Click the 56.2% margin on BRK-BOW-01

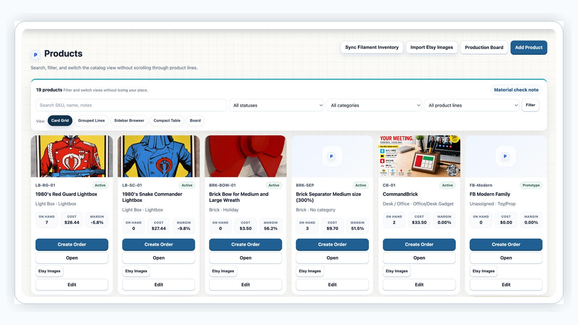click(x=271, y=229)
